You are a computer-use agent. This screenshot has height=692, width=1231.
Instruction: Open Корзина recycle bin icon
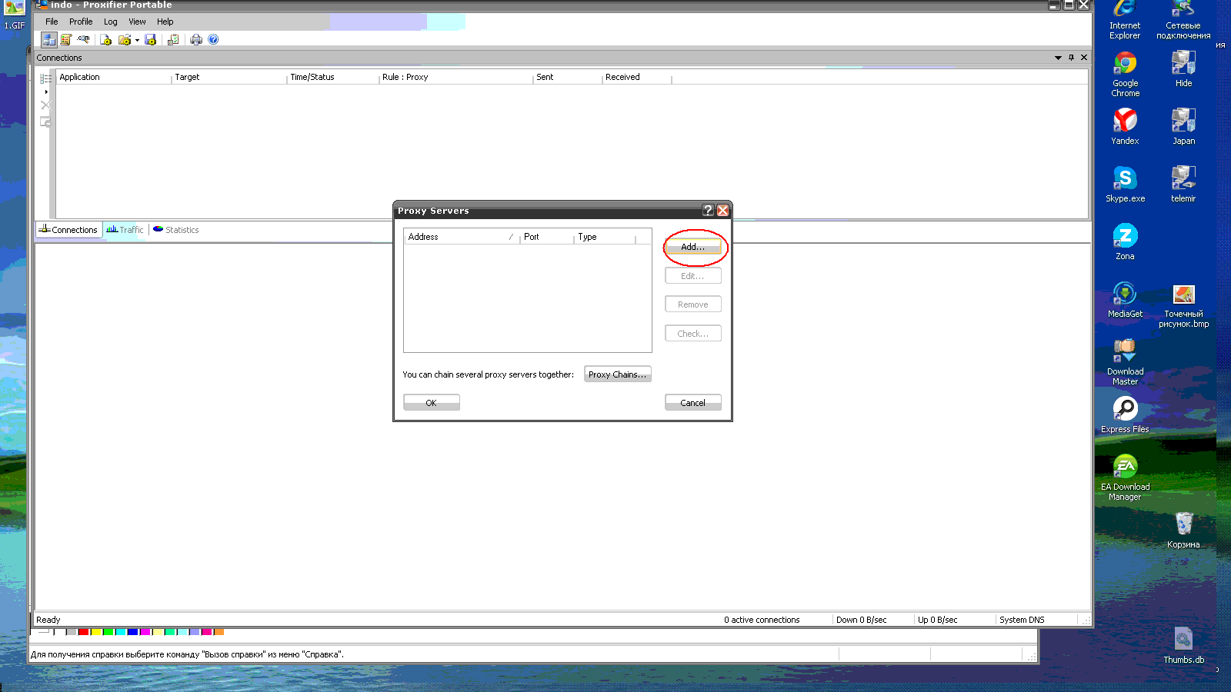pos(1183,531)
